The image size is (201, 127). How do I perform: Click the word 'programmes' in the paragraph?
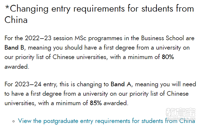(105, 39)
